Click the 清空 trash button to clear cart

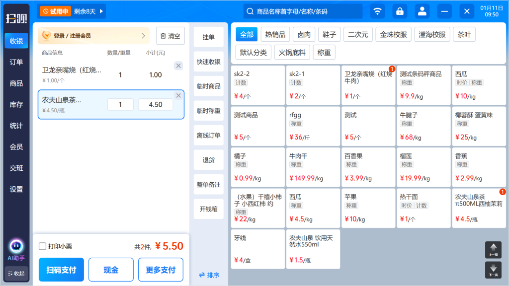pyautogui.click(x=170, y=36)
